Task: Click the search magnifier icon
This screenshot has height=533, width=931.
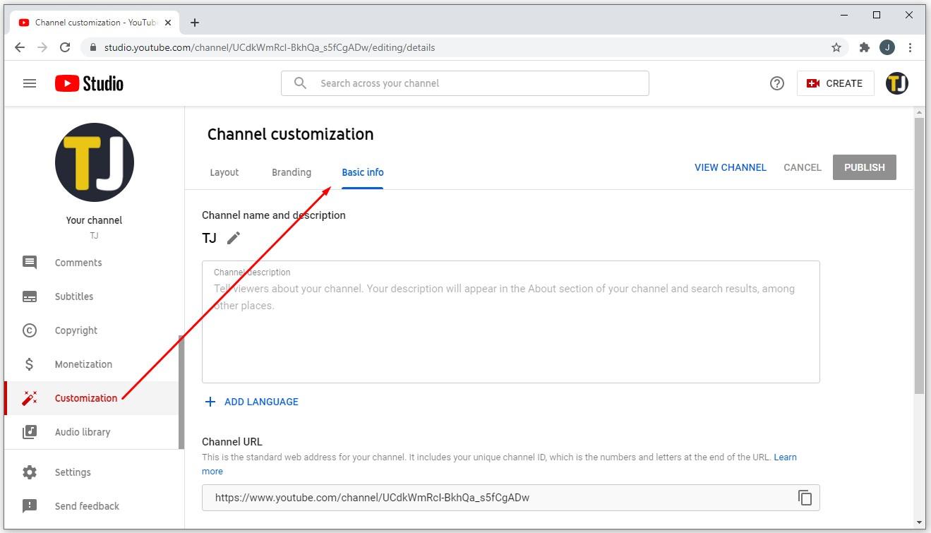Action: click(300, 83)
